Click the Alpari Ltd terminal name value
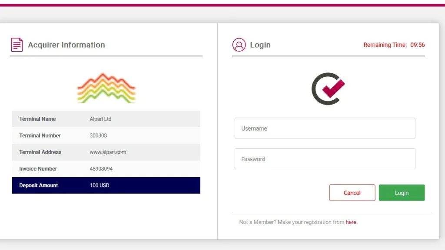The width and height of the screenshot is (445, 250). 100,119
